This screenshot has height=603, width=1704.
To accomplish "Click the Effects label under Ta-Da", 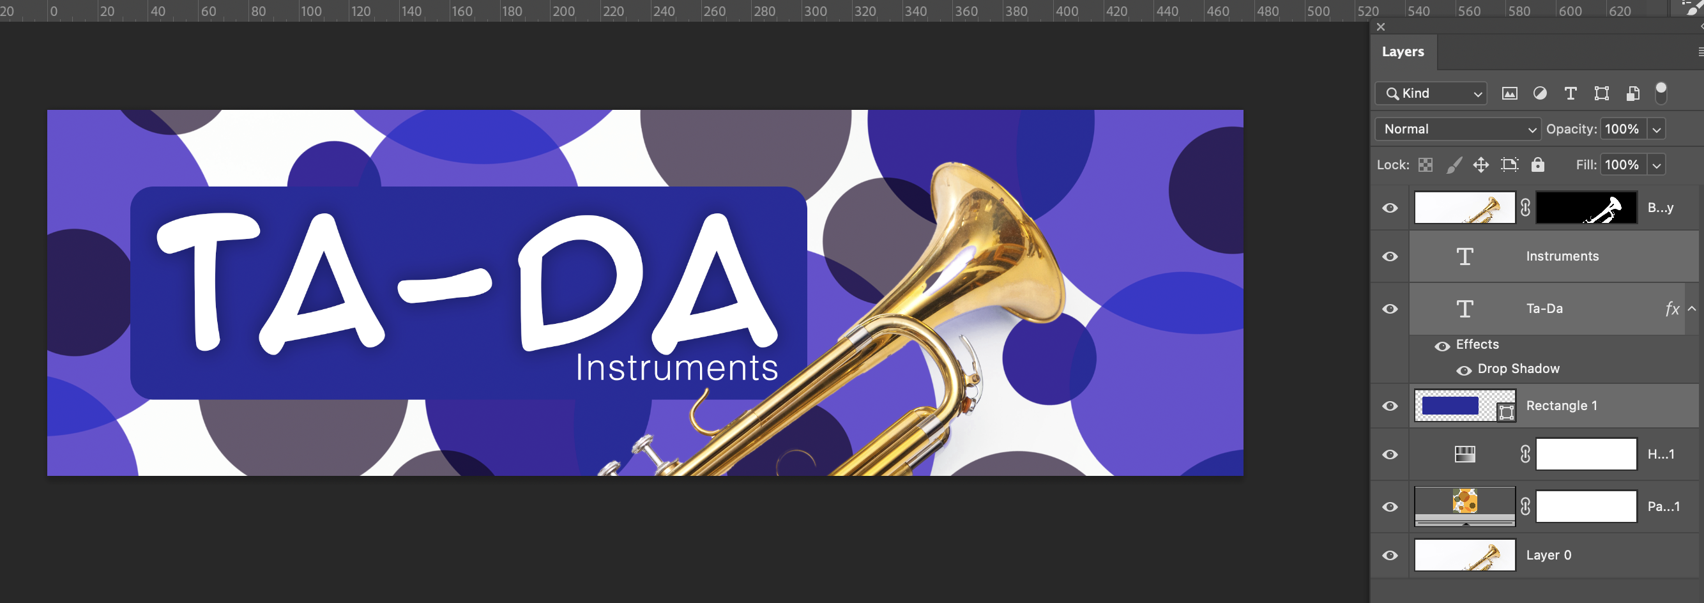I will (1477, 344).
